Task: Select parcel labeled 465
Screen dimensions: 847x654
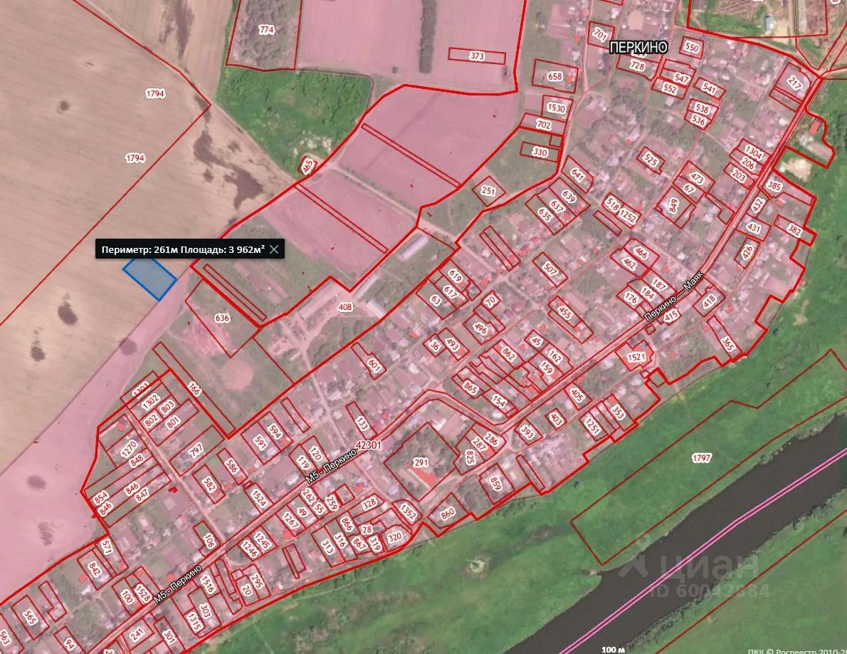Action: click(x=307, y=166)
